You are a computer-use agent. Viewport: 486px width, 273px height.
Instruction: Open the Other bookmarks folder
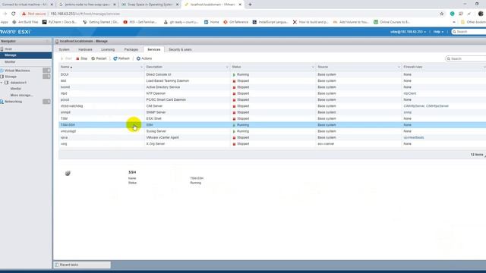click(x=473, y=22)
